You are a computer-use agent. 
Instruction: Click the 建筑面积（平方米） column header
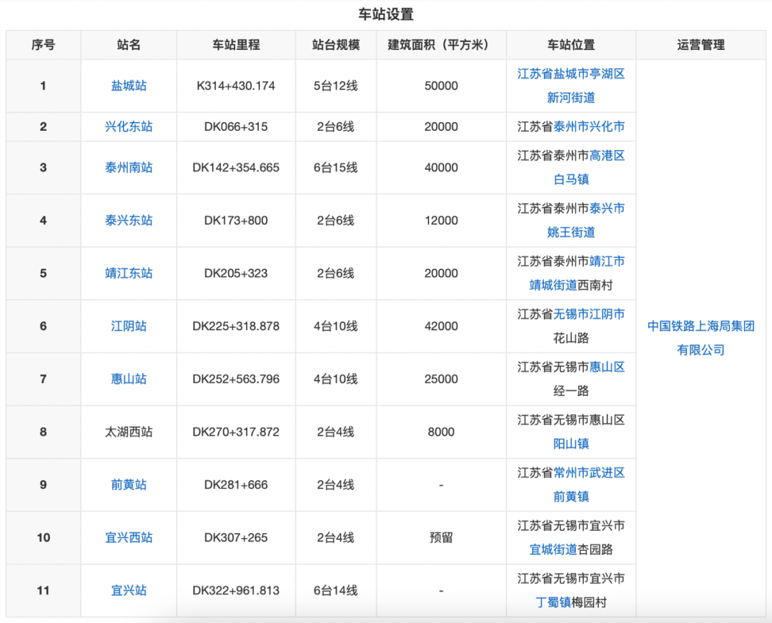click(441, 45)
